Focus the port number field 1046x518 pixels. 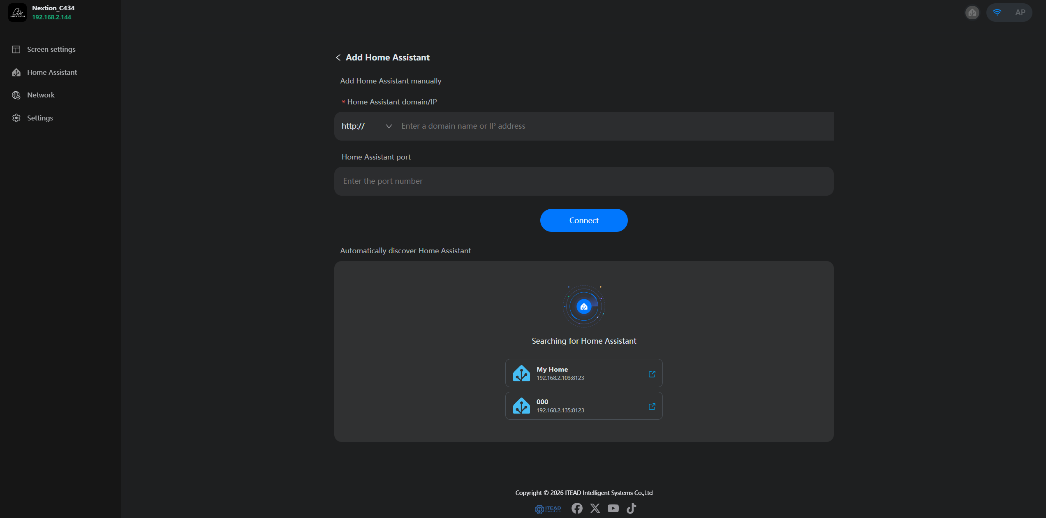[583, 181]
